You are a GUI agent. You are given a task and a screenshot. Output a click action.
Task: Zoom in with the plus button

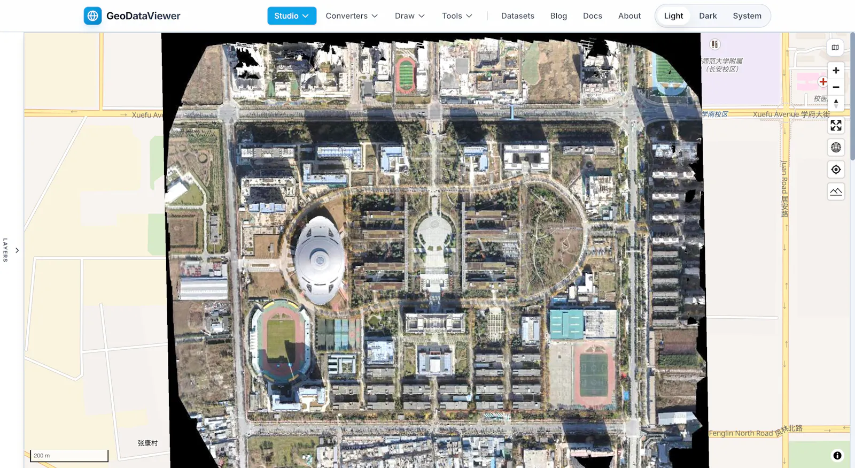point(836,71)
